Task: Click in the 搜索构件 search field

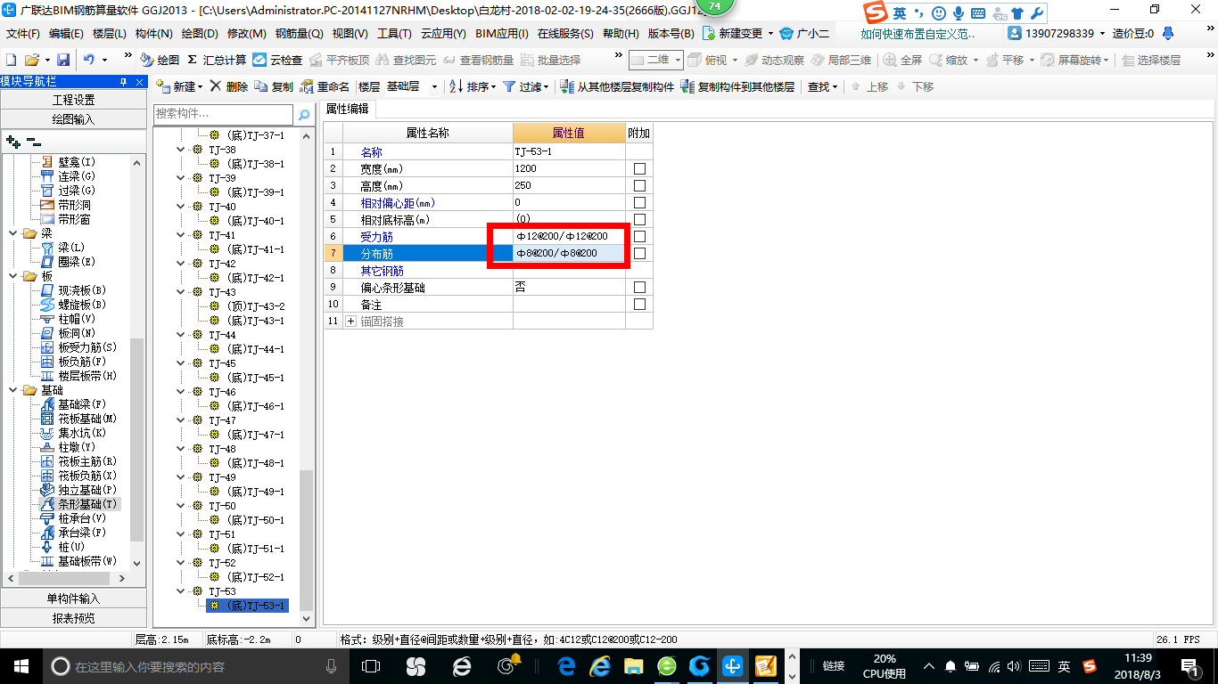Action: pyautogui.click(x=223, y=114)
